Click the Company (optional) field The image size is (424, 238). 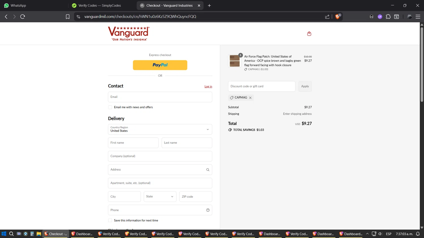(160, 156)
